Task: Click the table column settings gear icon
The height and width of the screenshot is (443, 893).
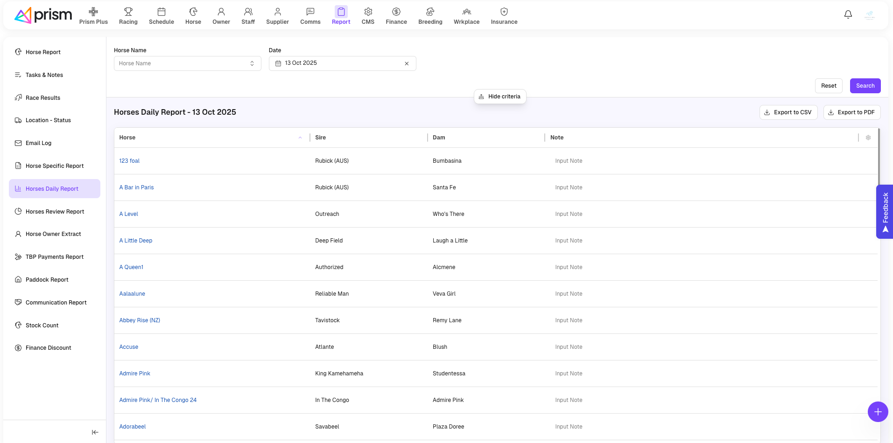Action: 868,138
